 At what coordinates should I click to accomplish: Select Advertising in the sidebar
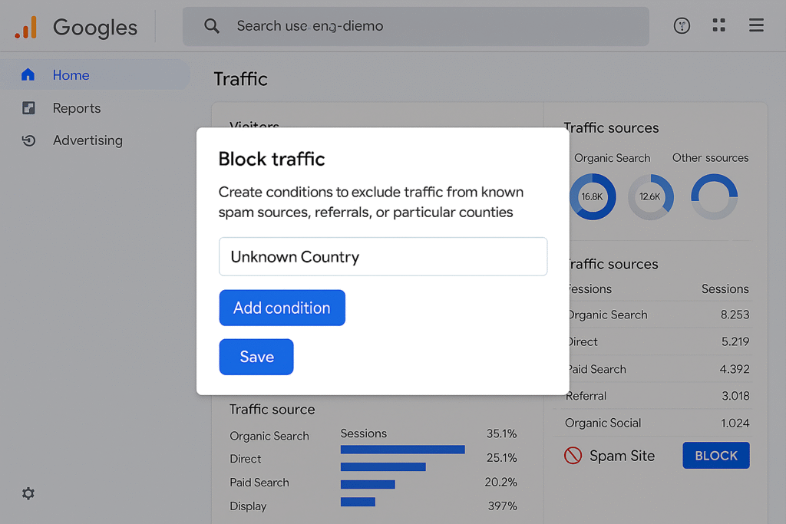[x=87, y=140]
